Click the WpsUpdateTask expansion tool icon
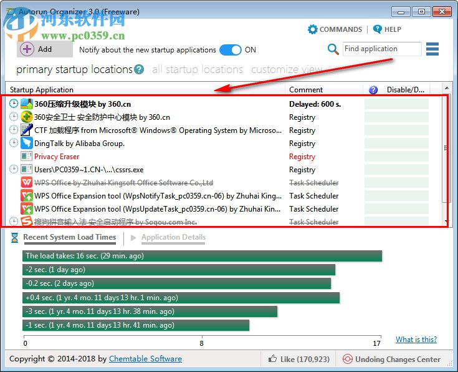 pyautogui.click(x=27, y=208)
